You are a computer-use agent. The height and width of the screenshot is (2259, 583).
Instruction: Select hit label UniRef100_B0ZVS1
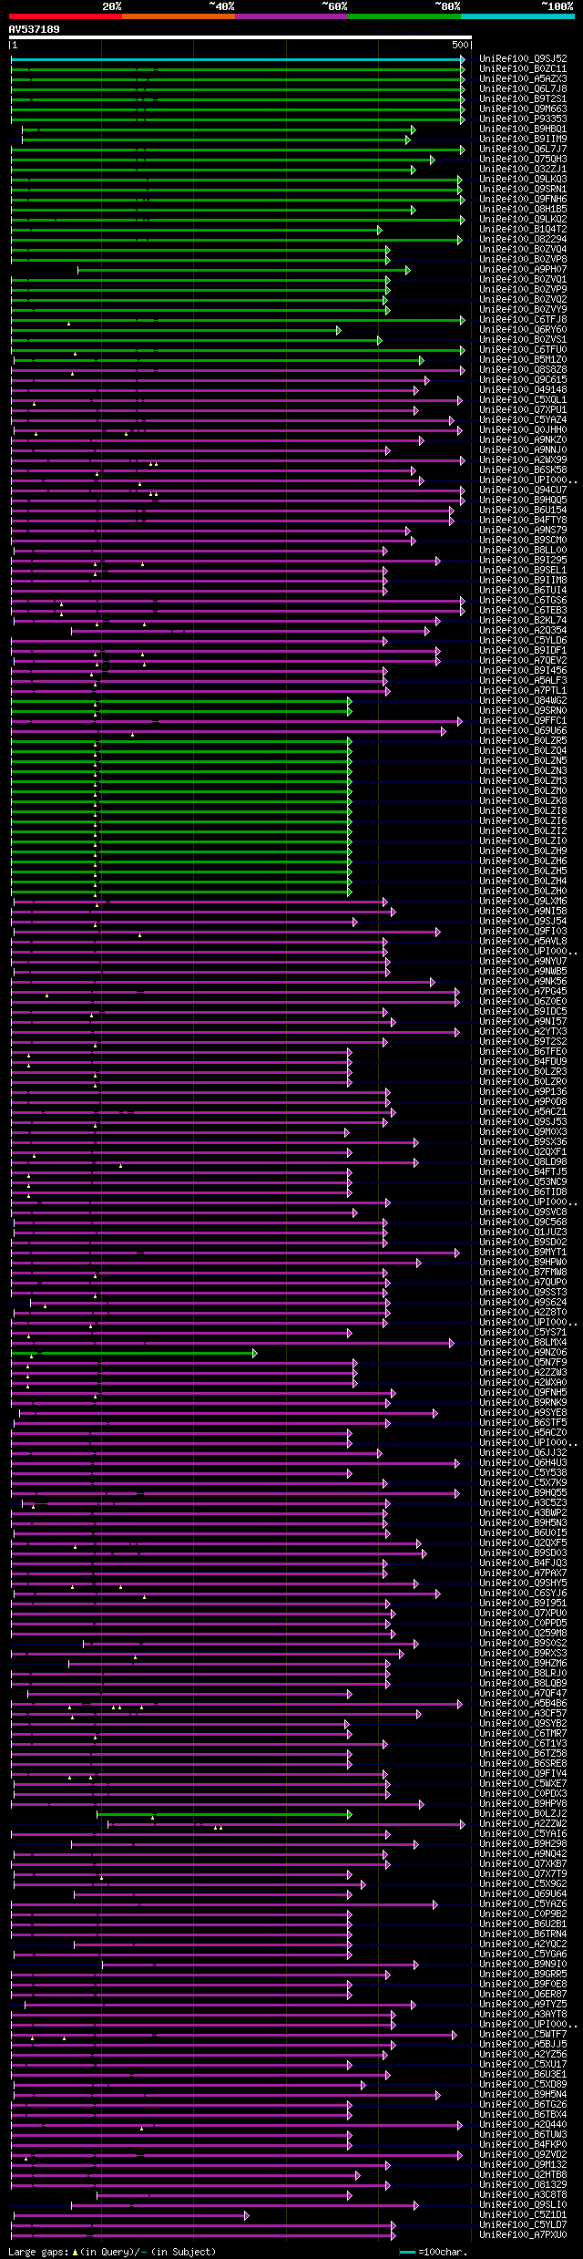[523, 340]
